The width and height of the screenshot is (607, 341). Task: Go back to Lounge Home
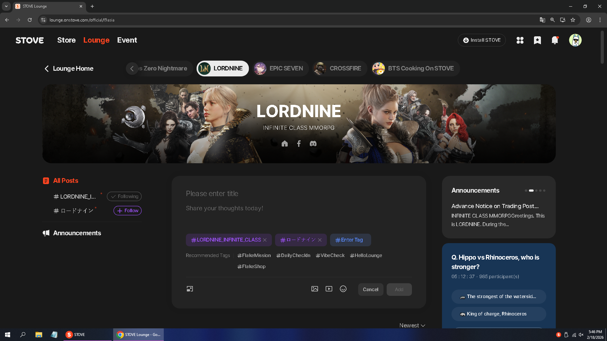(x=69, y=69)
